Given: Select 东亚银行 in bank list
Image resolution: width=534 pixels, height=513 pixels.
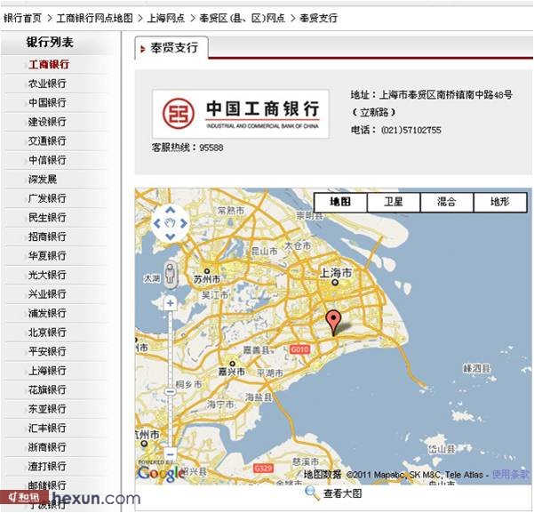Looking at the screenshot, I should pyautogui.click(x=47, y=409).
